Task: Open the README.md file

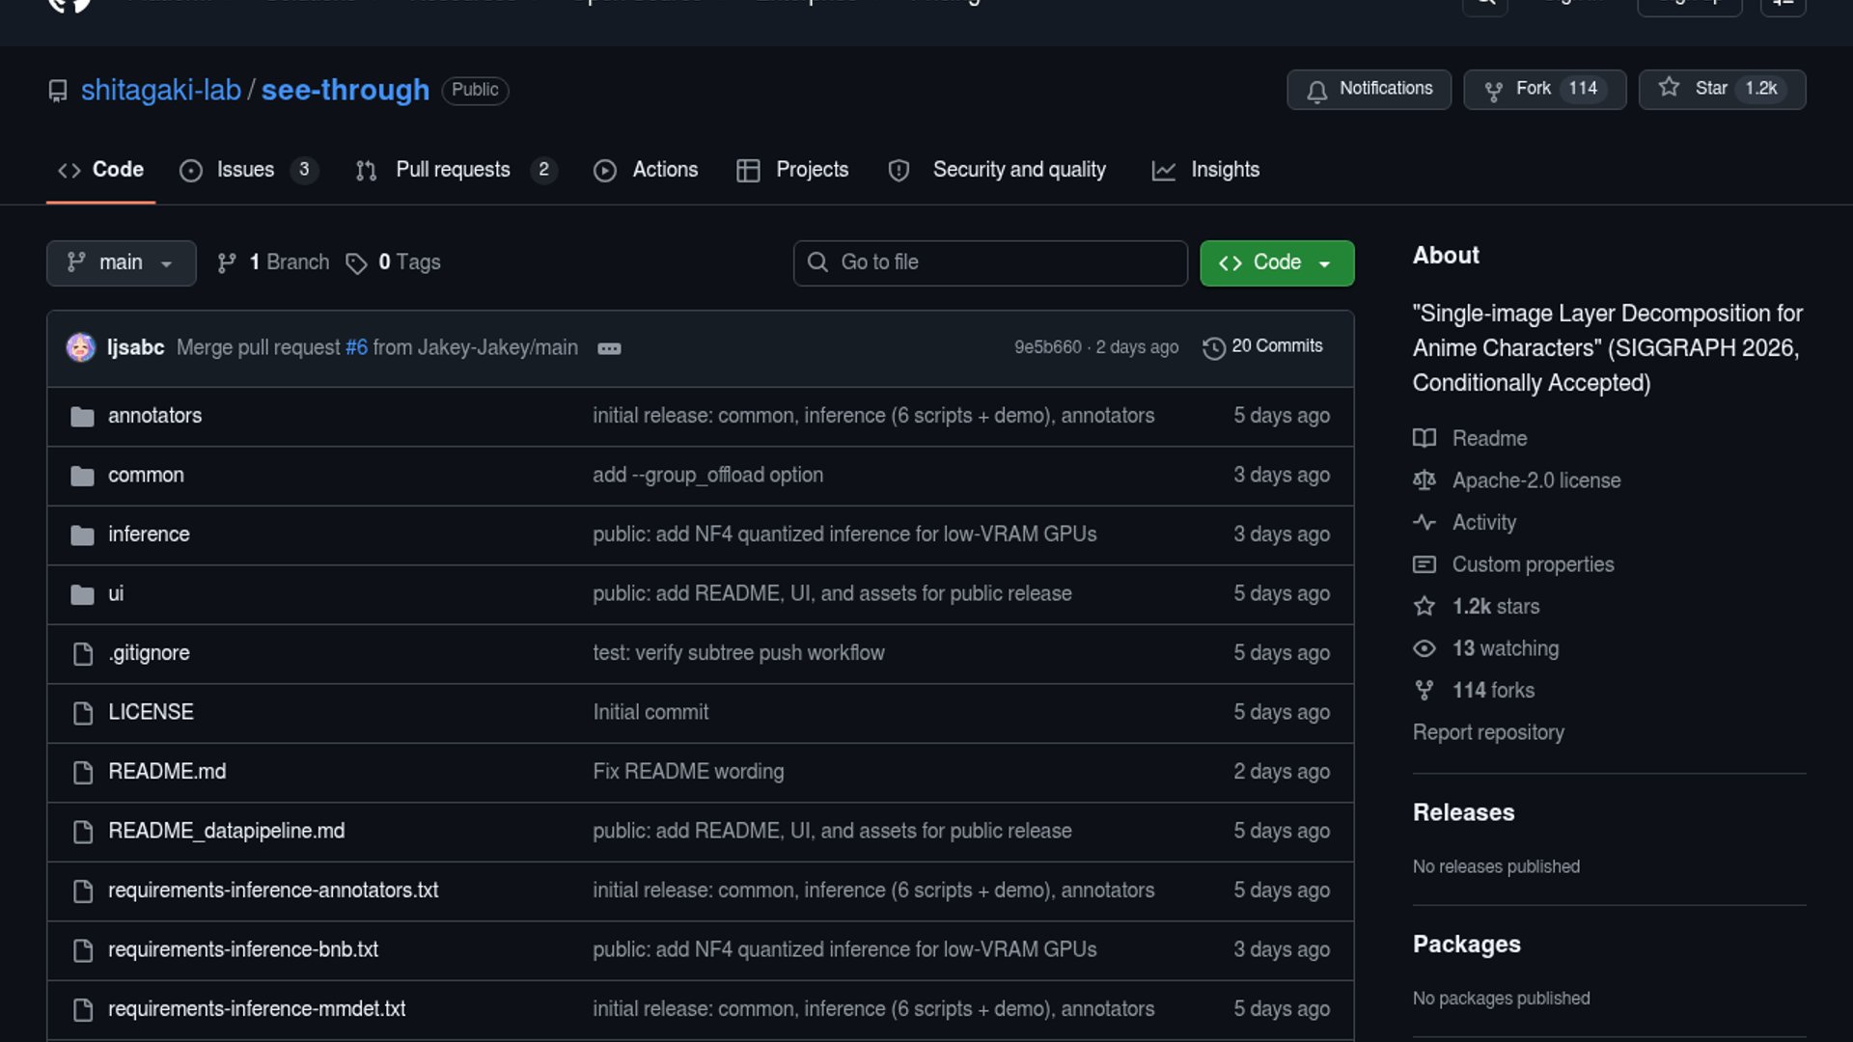Action: click(x=167, y=772)
